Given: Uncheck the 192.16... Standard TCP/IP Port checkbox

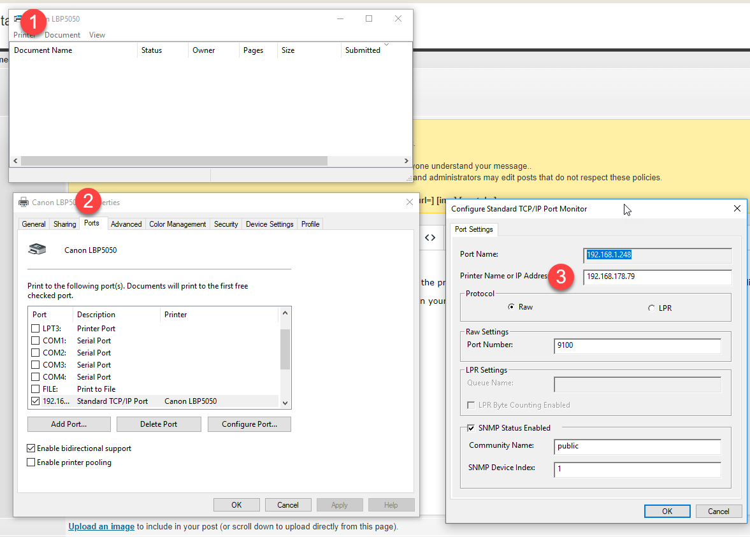Looking at the screenshot, I should pyautogui.click(x=36, y=401).
